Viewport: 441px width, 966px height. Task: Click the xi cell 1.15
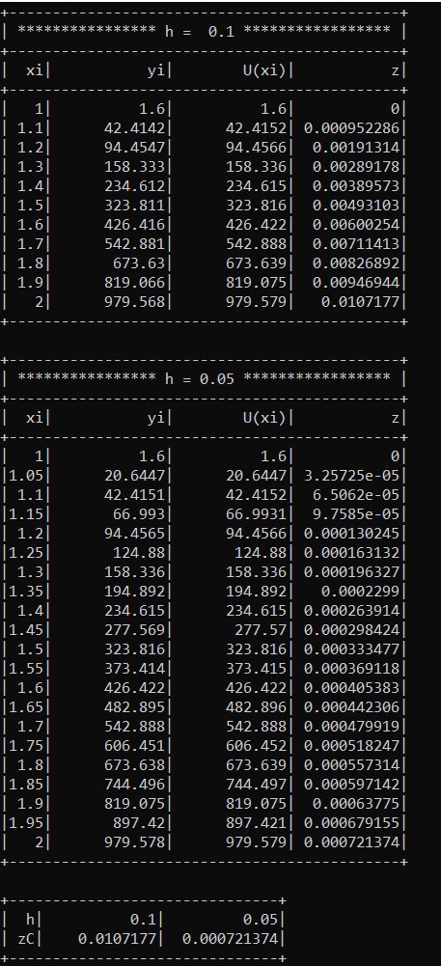point(25,513)
